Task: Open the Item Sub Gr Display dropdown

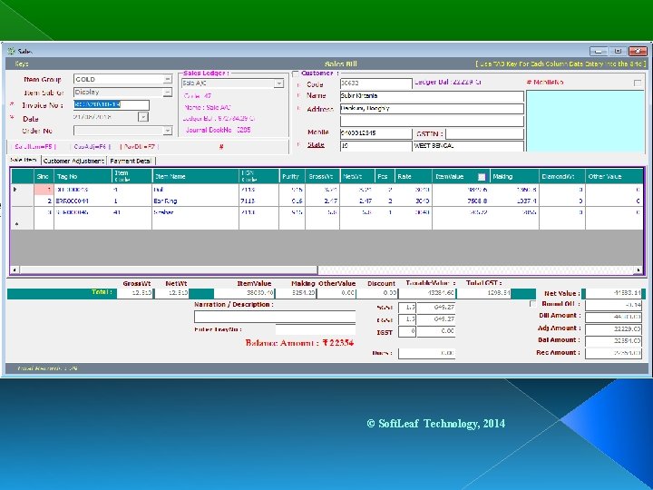Action: (167, 92)
